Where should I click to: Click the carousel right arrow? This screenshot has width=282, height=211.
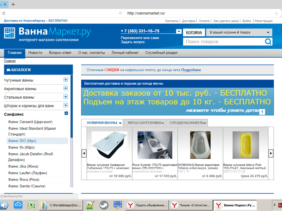(271, 153)
